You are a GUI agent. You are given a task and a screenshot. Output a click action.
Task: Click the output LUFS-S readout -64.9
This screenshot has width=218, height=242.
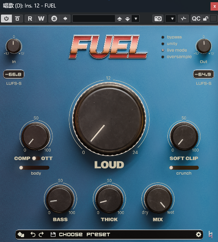[203, 74]
